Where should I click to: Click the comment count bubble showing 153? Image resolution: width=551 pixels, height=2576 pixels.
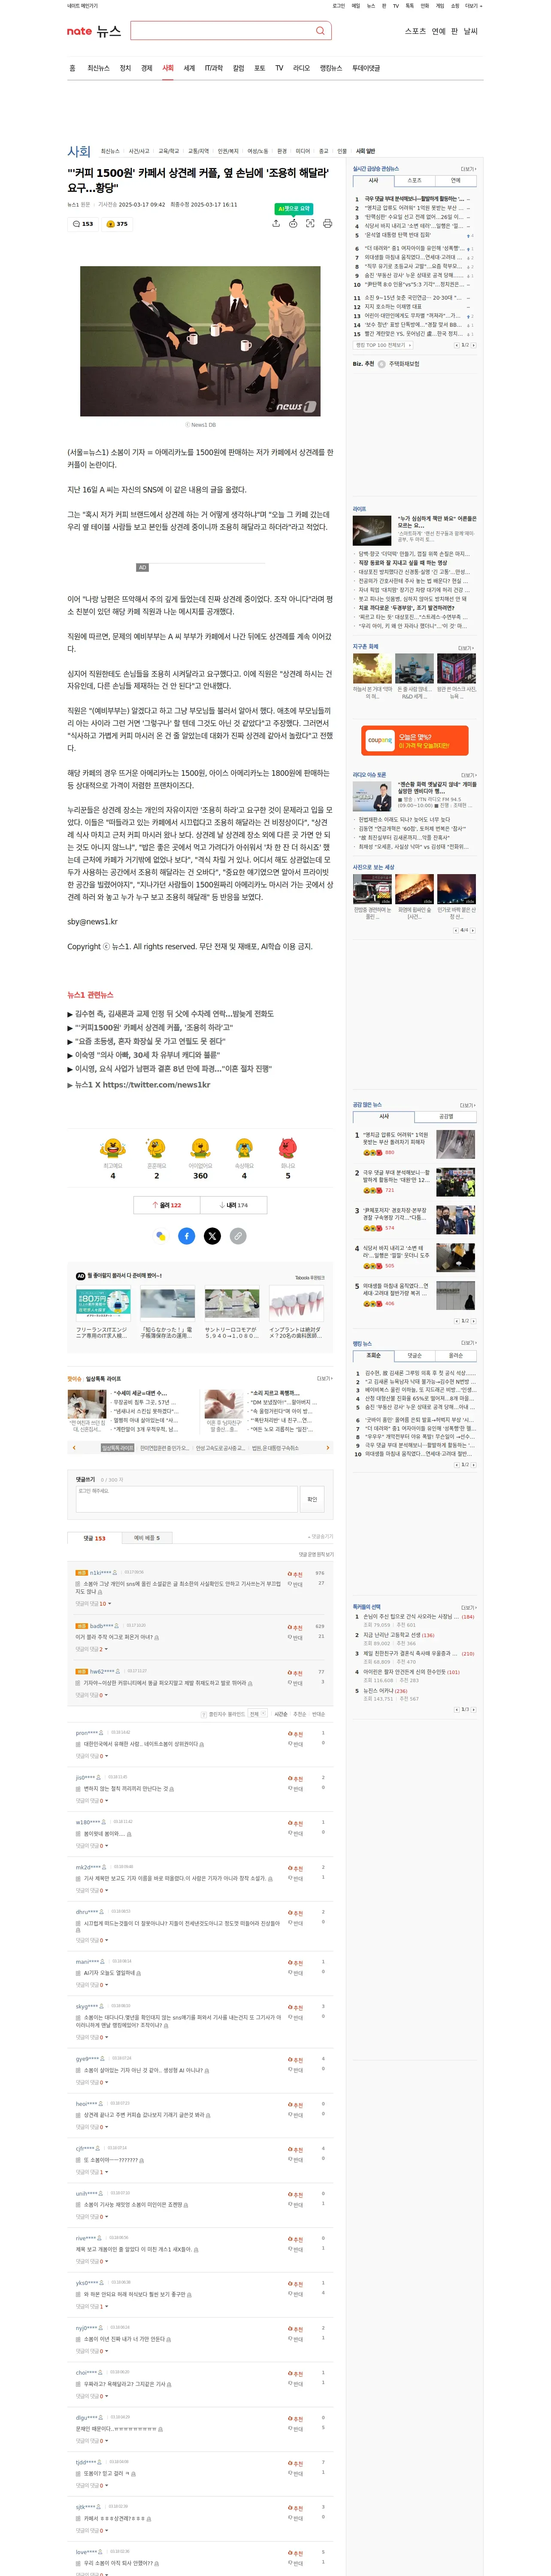pyautogui.click(x=83, y=224)
